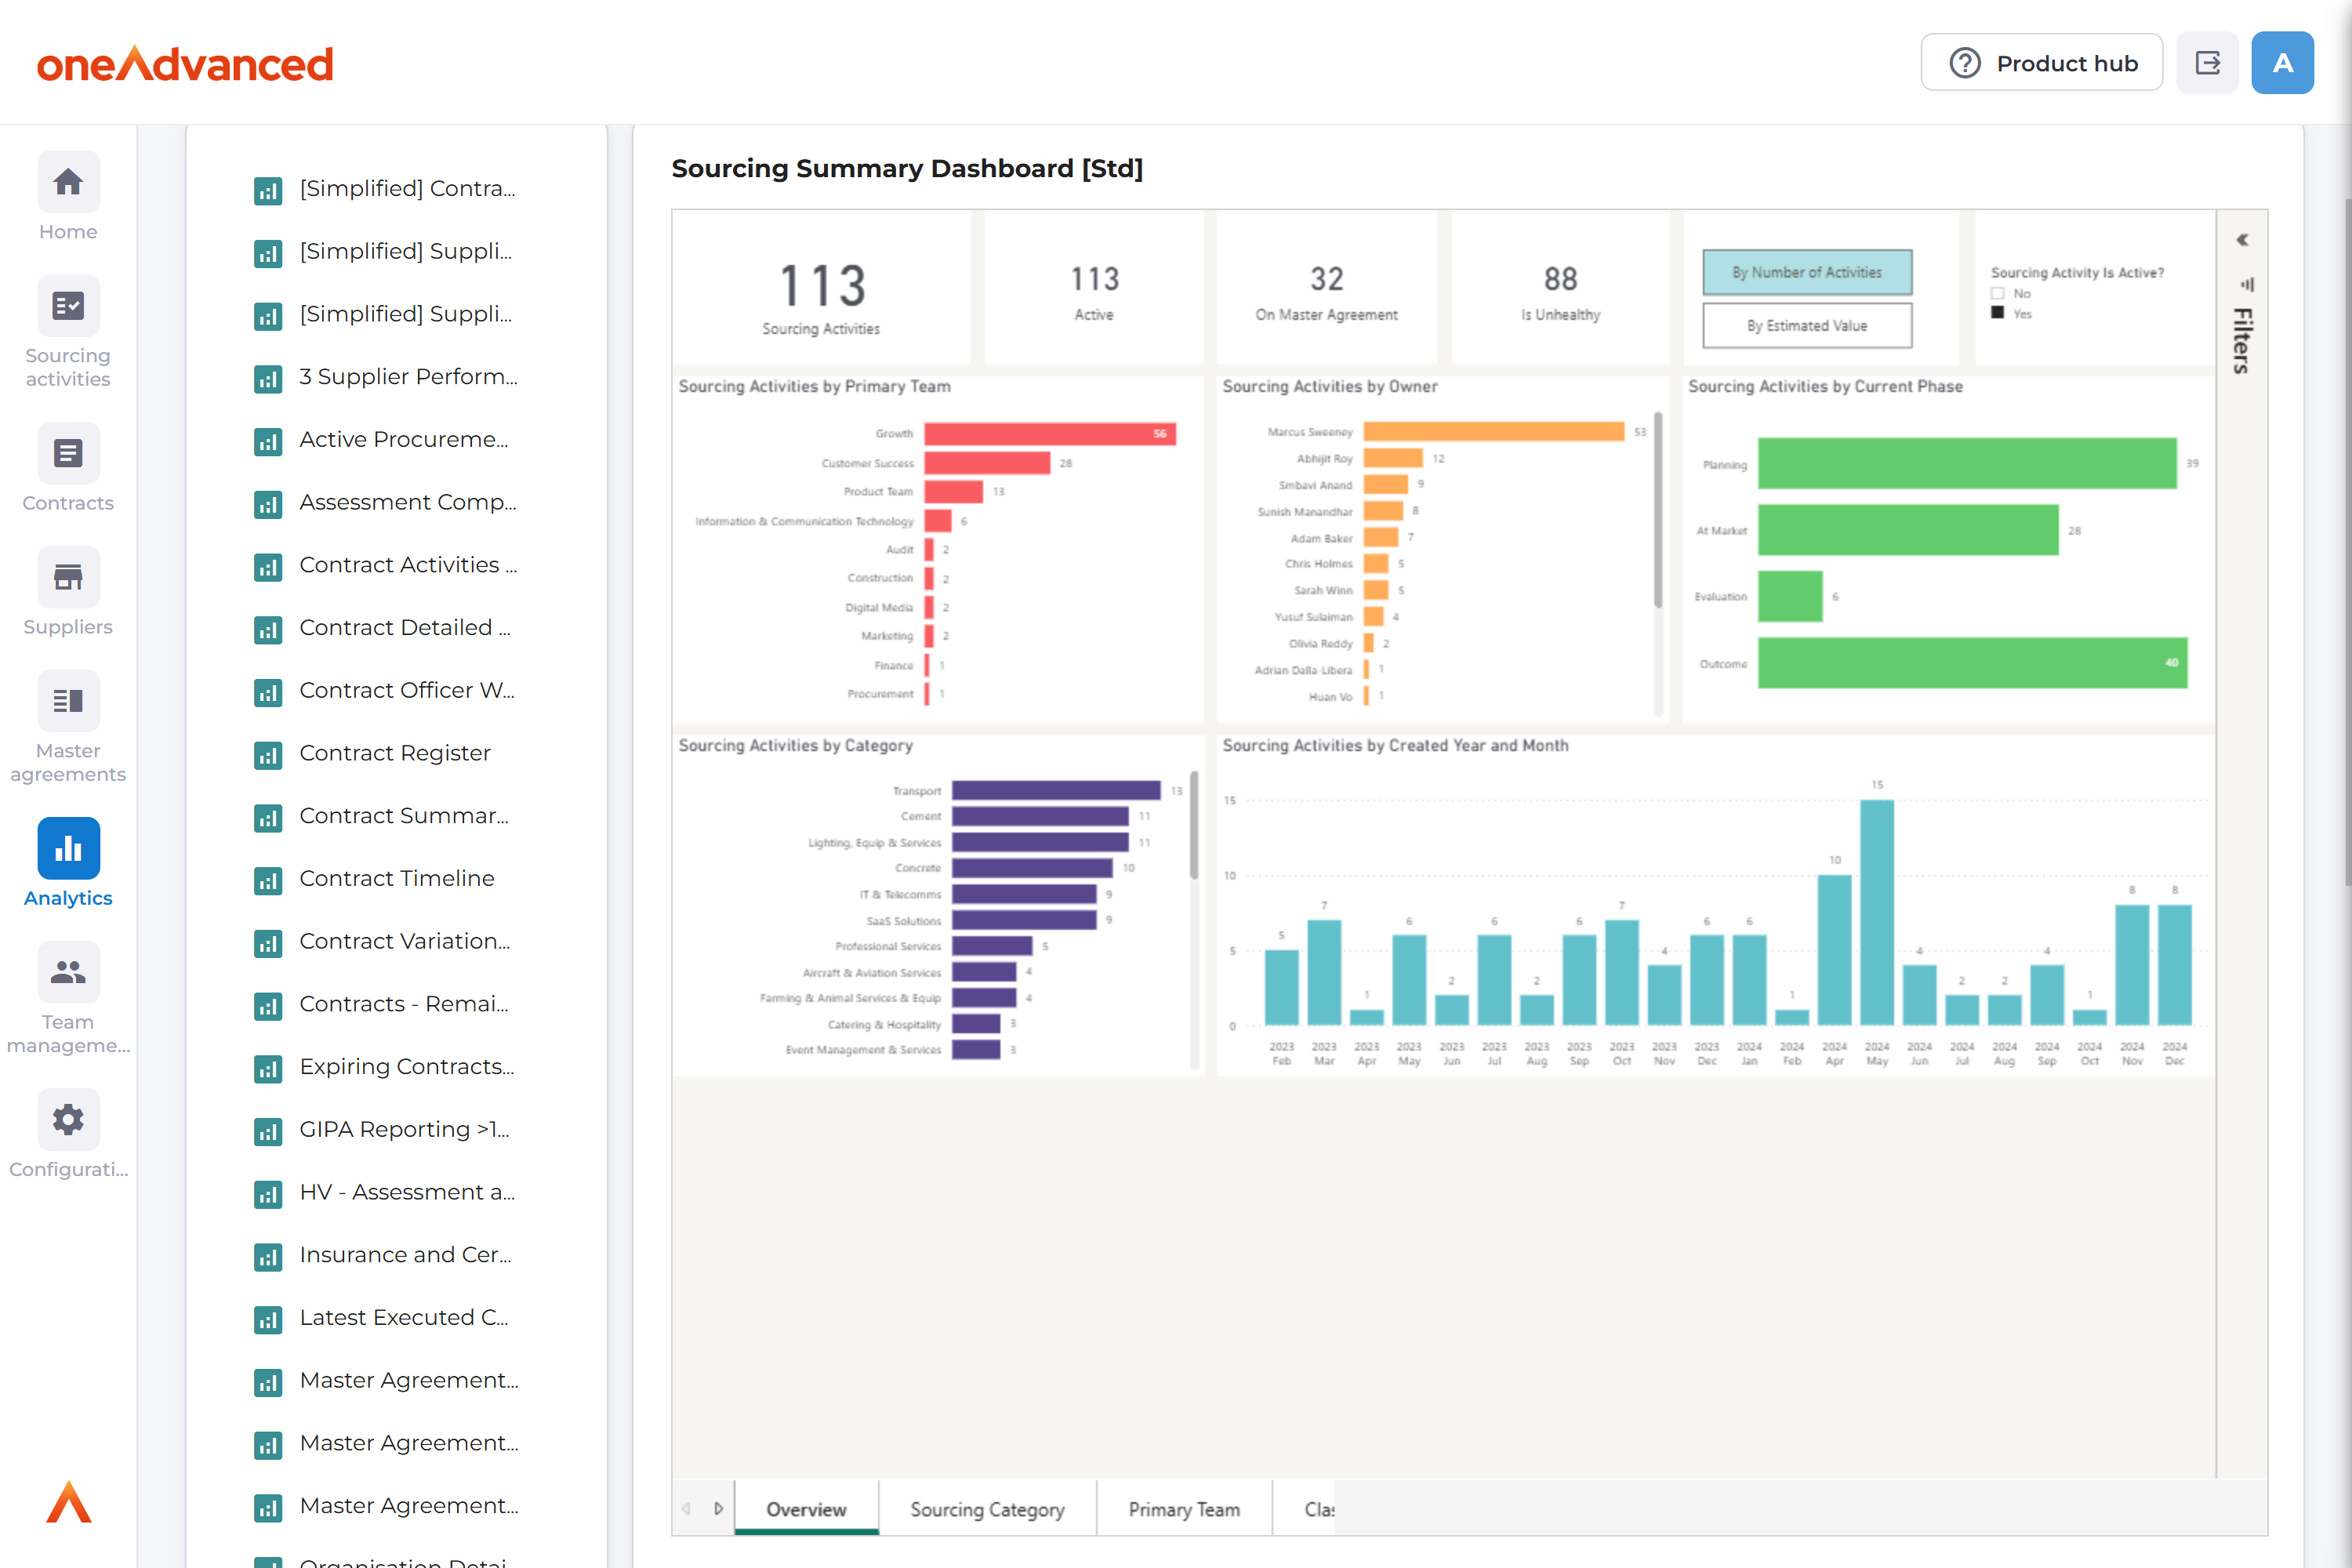Image resolution: width=2352 pixels, height=1568 pixels.
Task: Switch to the Sourcing Category tab
Action: click(986, 1509)
